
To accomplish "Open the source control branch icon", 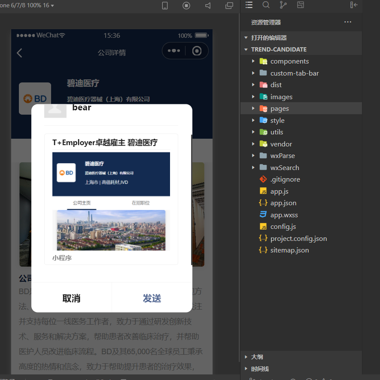I will tap(283, 5).
